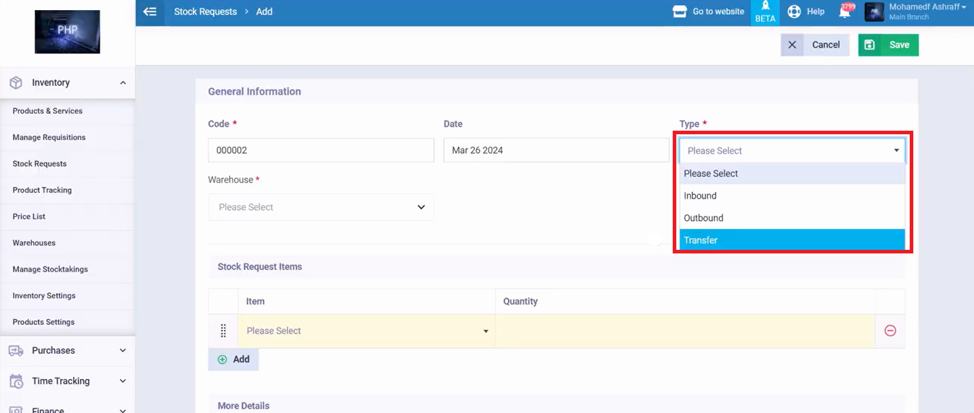Pick Outbound option in Type list
The height and width of the screenshot is (413, 974).
791,218
